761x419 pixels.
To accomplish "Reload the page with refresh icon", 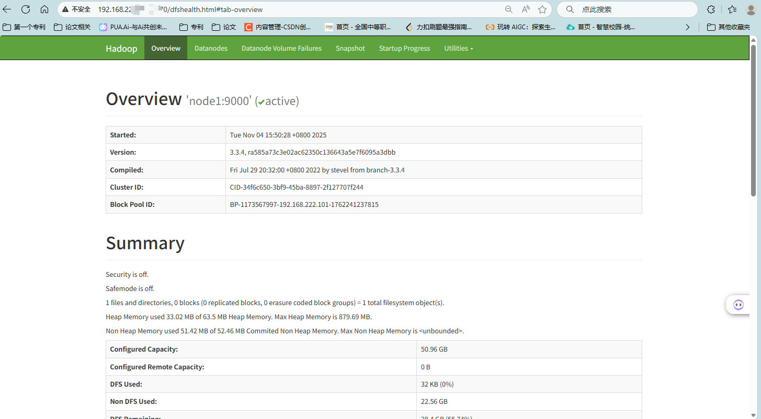I will coord(26,9).
